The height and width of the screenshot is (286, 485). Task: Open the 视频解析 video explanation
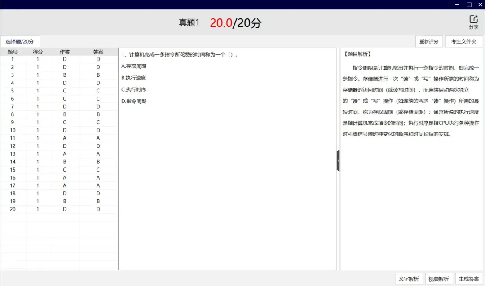click(439, 279)
